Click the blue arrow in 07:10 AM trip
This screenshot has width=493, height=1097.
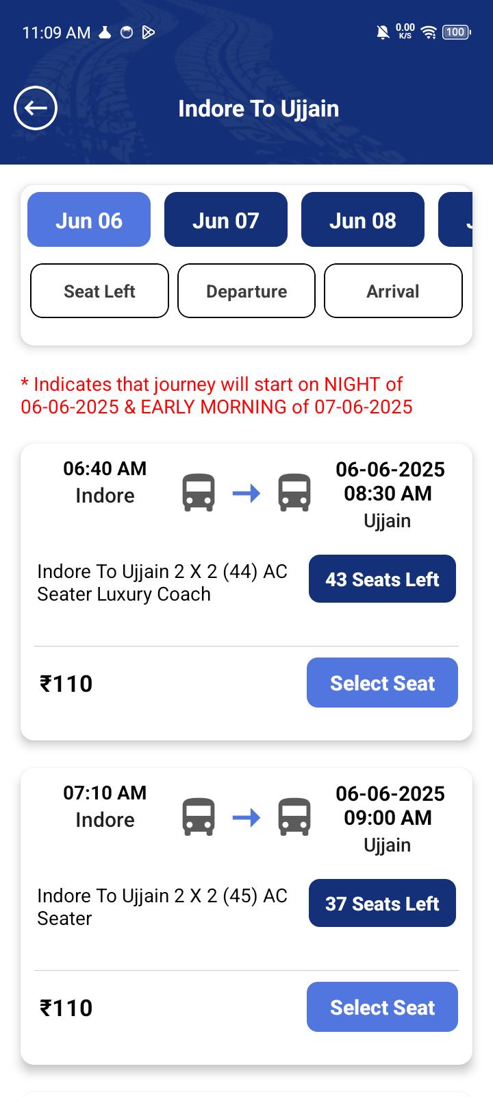(246, 817)
